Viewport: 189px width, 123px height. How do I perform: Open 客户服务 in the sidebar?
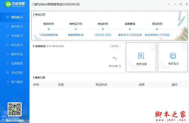pyautogui.click(x=15, y=82)
